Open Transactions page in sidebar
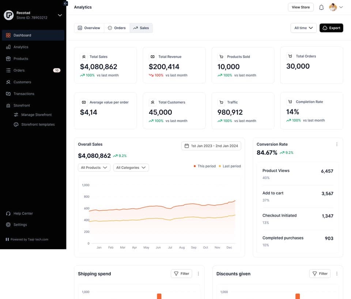The height and width of the screenshot is (299, 351). click(33, 94)
